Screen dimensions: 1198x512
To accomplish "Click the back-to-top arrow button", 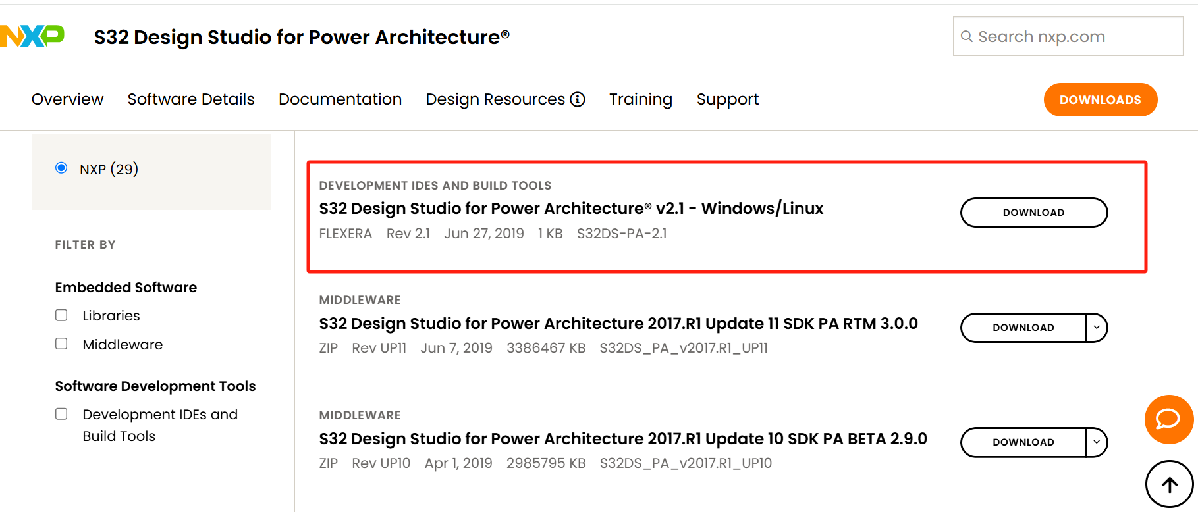I will [x=1169, y=484].
